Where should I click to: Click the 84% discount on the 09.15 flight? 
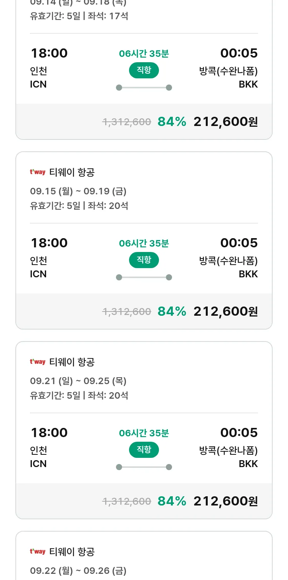pyautogui.click(x=172, y=312)
